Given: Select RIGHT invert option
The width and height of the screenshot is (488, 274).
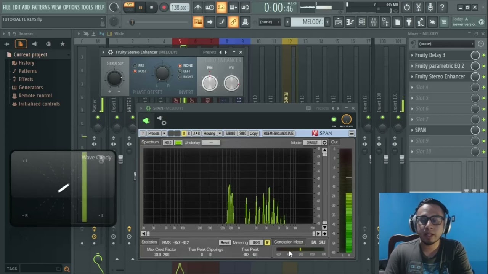Looking at the screenshot, I should pos(186,77).
